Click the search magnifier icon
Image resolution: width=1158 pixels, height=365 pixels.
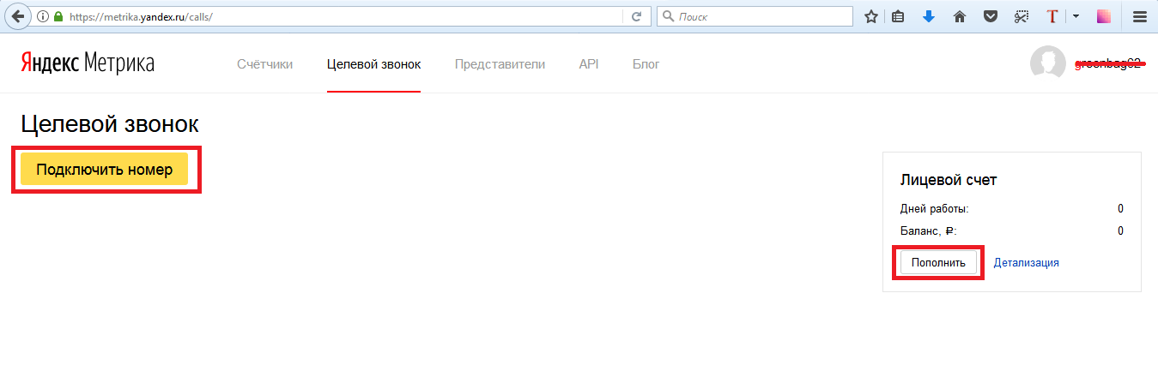(x=667, y=16)
